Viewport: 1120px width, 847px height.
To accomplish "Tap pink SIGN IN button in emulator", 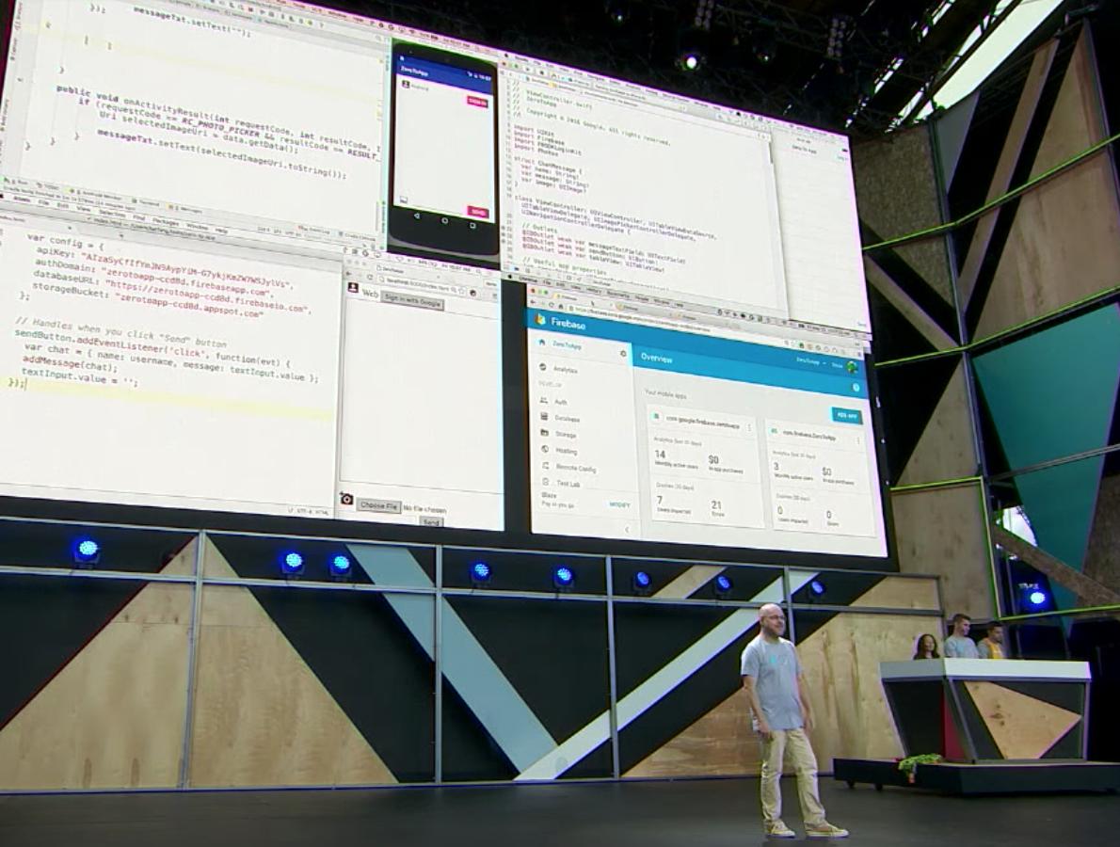I will point(478,102).
